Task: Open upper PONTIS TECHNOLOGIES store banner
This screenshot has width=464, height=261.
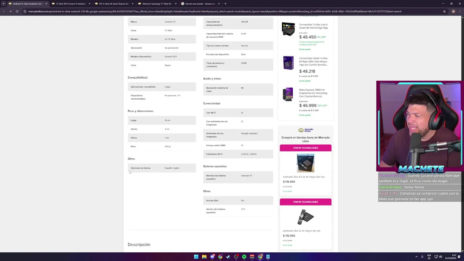Action: [306, 148]
